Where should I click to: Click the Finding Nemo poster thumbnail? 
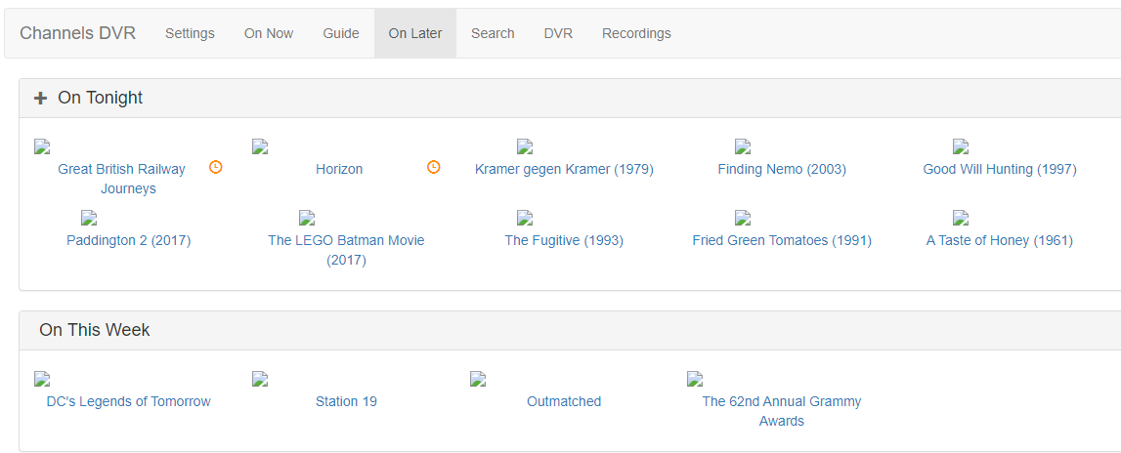(743, 147)
